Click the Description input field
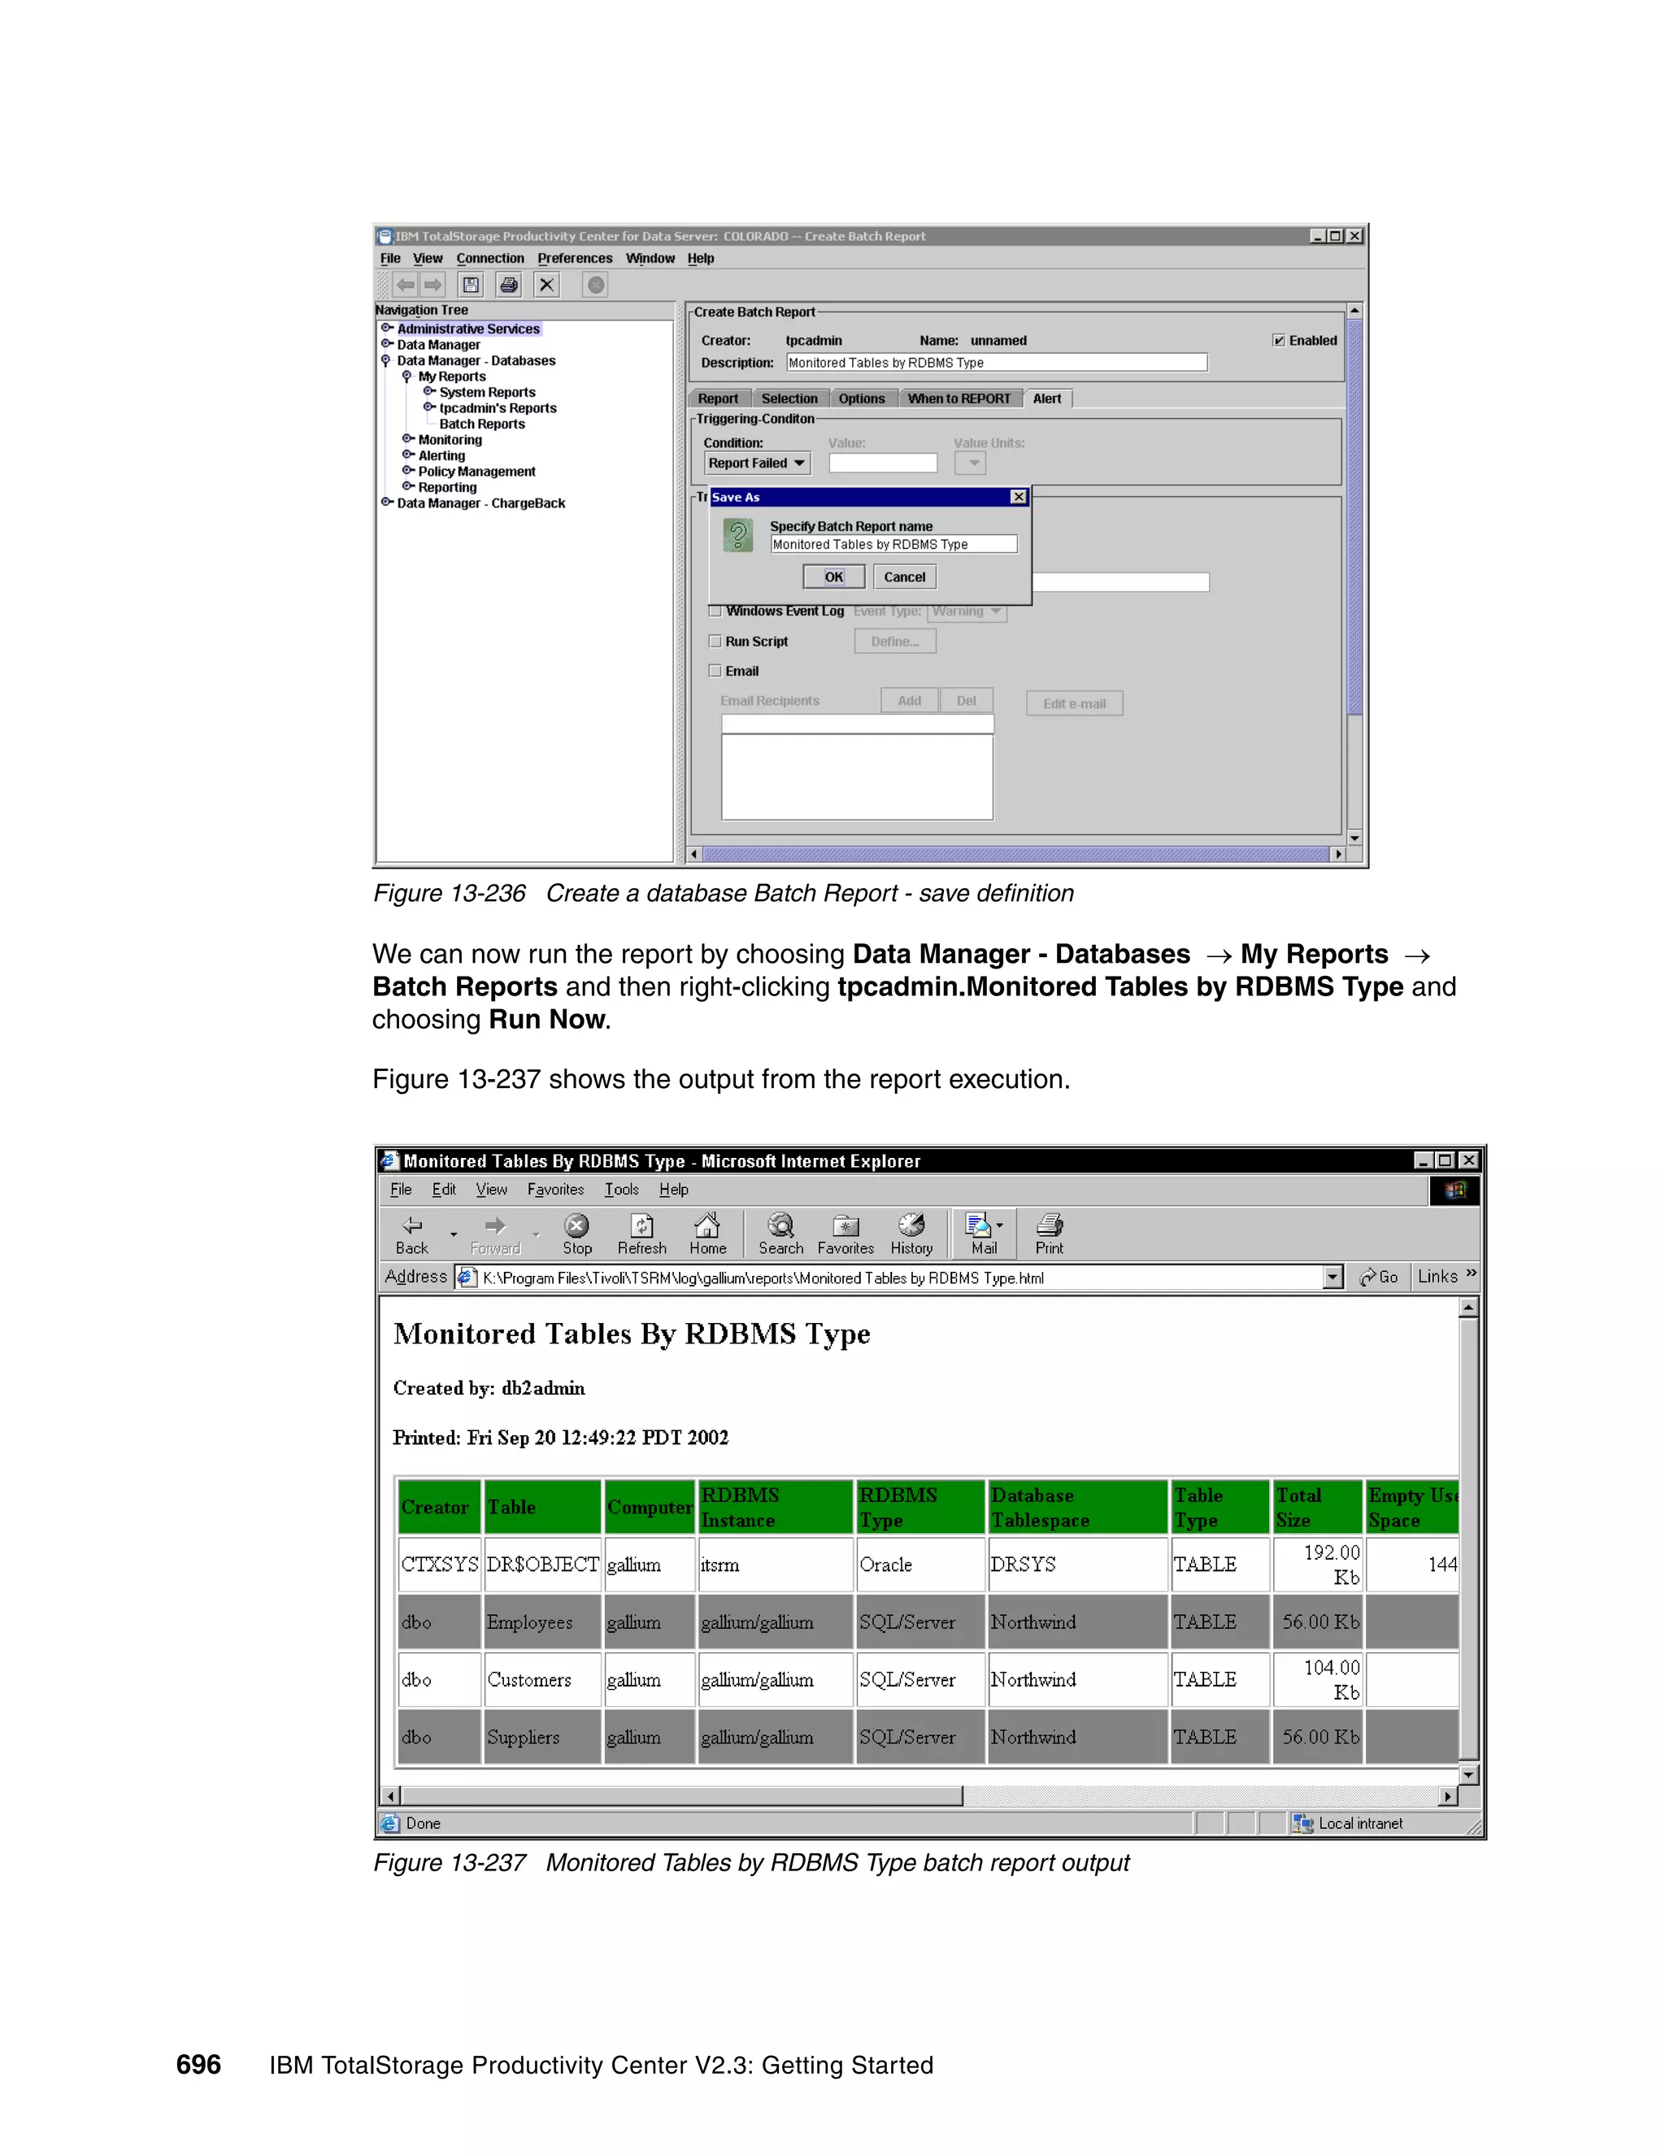Image resolution: width=1665 pixels, height=2155 pixels. 996,364
